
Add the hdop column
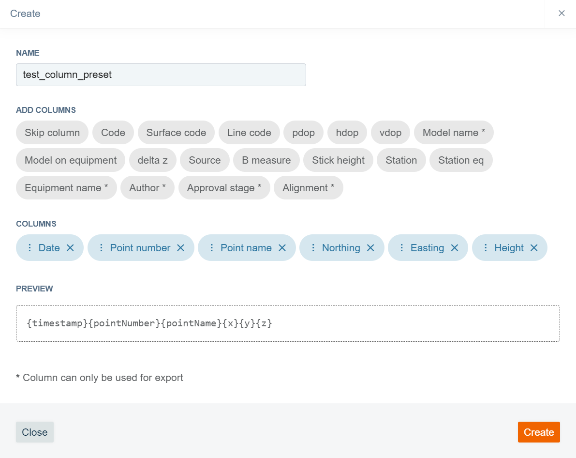347,133
